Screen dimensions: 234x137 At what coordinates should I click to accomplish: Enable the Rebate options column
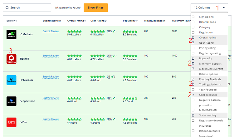[x=193, y=74]
